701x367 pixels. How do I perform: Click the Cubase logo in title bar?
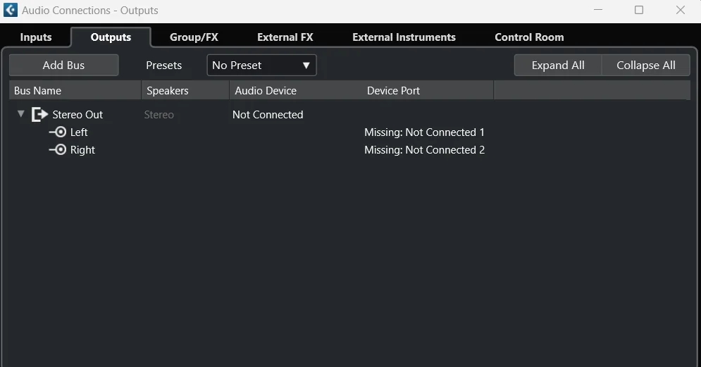(x=11, y=10)
